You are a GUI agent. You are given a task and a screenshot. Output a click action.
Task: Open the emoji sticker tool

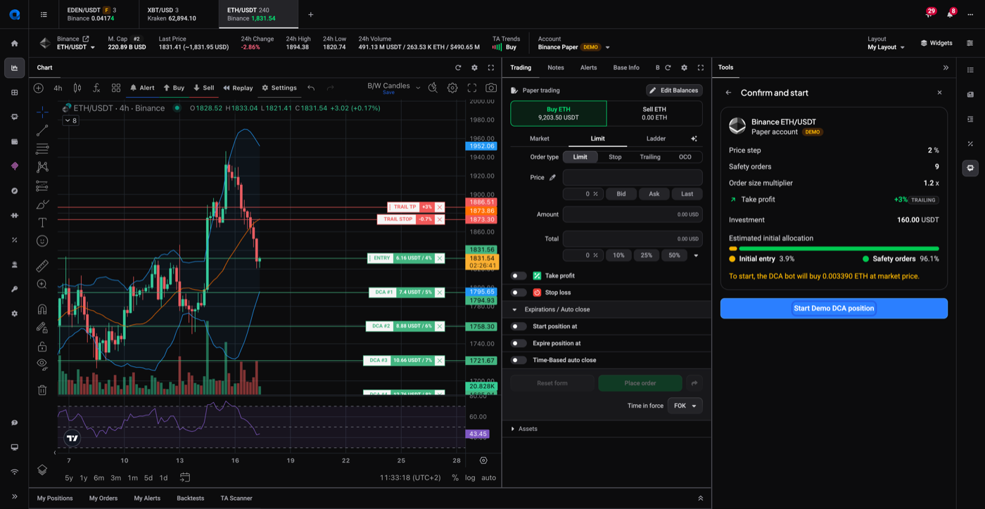pyautogui.click(x=42, y=241)
